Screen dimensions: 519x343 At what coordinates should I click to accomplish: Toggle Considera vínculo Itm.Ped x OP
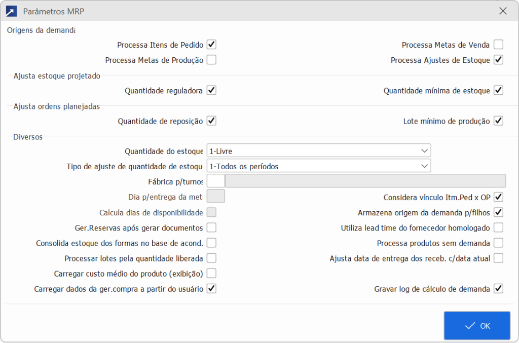pos(499,197)
